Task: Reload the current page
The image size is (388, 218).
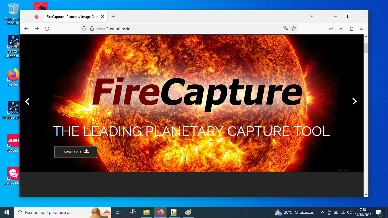Action: [47, 29]
